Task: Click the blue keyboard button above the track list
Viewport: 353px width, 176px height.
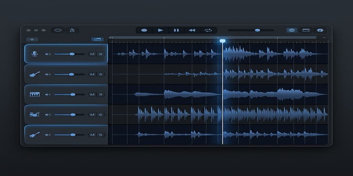Action: click(98, 40)
